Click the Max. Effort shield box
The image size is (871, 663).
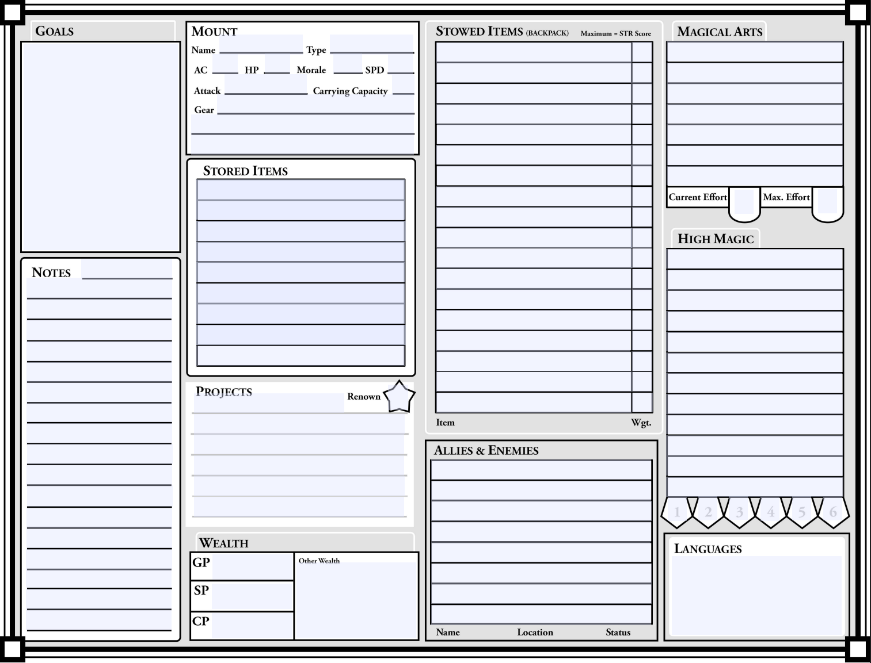(x=827, y=202)
